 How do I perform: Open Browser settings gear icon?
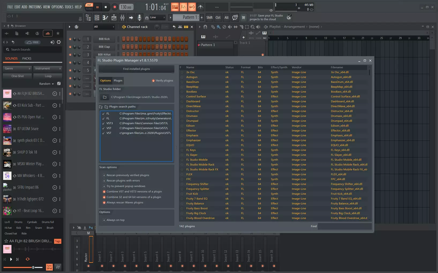(x=59, y=42)
